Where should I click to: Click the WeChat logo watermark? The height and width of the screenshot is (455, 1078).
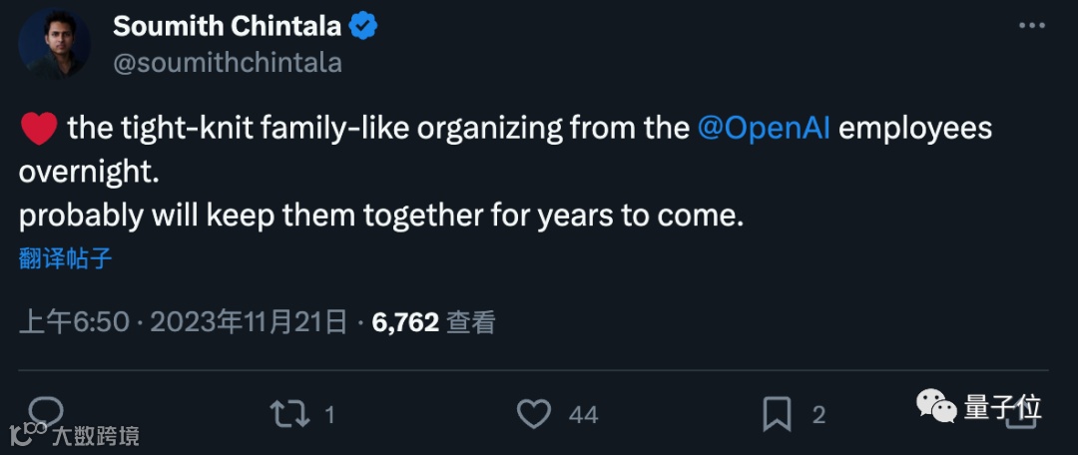click(x=936, y=406)
